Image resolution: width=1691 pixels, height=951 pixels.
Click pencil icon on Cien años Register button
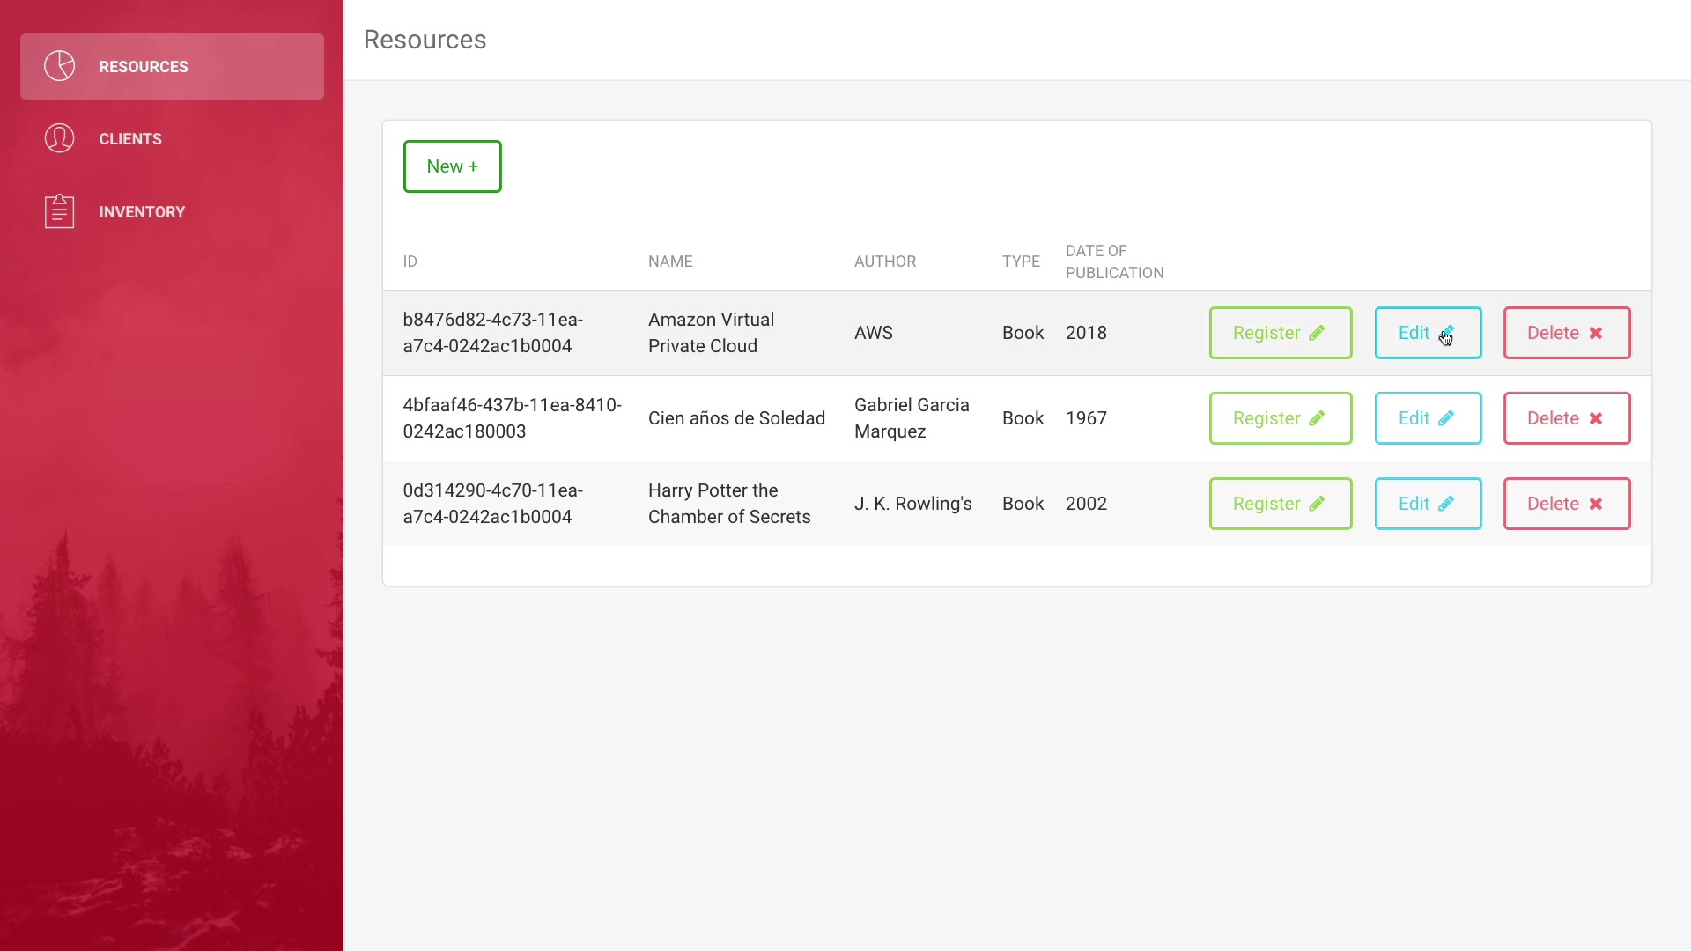[x=1317, y=418]
